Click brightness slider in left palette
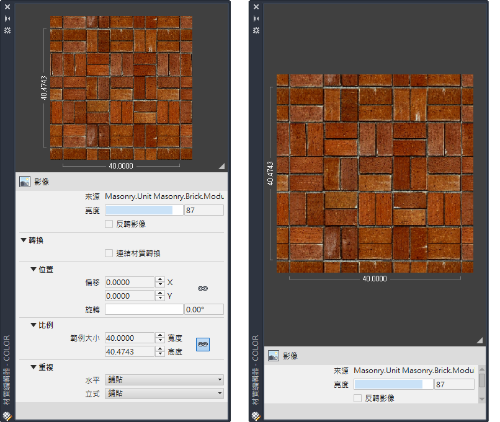 click(x=144, y=210)
